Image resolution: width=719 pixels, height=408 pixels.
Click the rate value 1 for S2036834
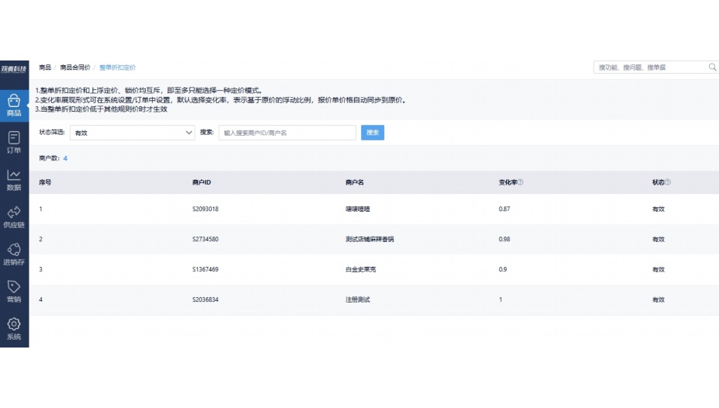[501, 299]
